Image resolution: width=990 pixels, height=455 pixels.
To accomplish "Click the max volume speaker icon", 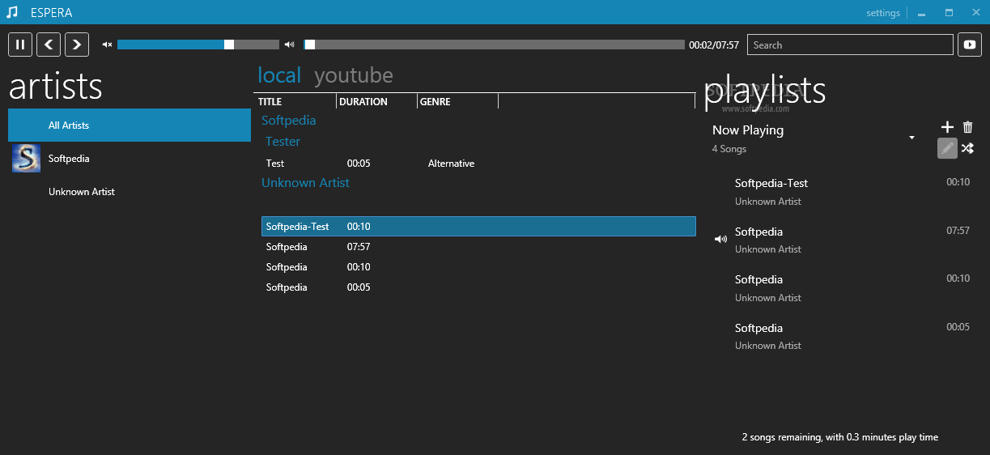I will (x=289, y=45).
